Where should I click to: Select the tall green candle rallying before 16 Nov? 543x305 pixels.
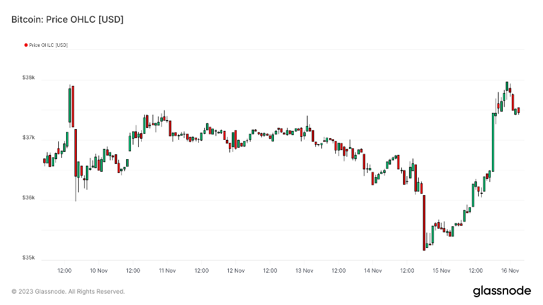pos(493,142)
